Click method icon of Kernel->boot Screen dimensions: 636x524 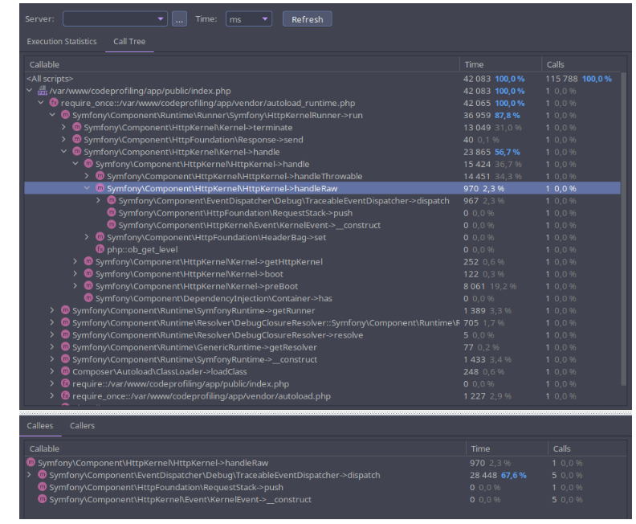coord(88,273)
